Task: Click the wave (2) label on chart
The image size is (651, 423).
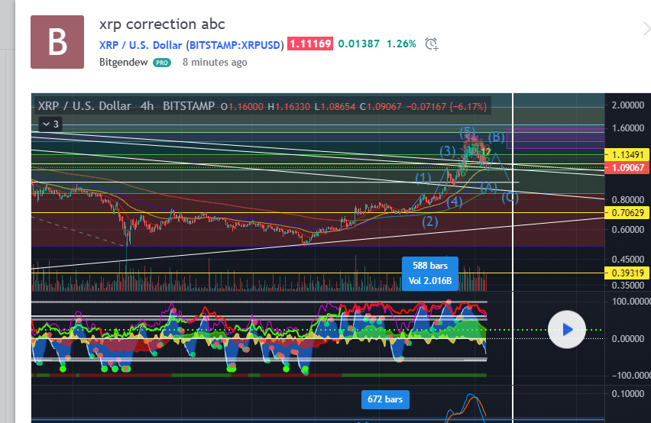Action: point(431,222)
